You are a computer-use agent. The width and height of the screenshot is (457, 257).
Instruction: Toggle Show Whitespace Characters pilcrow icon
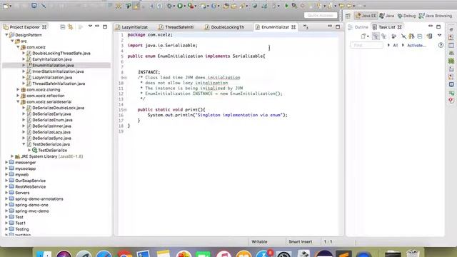tap(160, 6)
